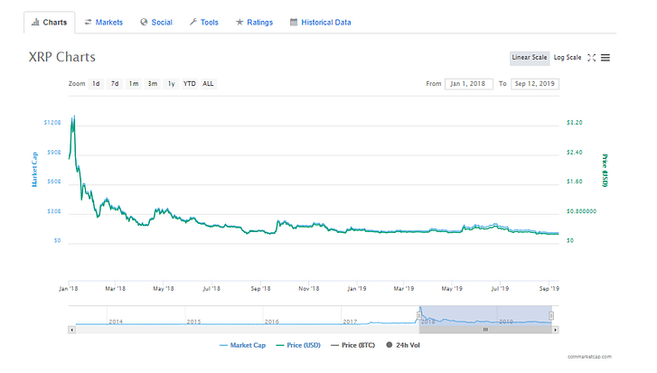The width and height of the screenshot is (657, 373).
Task: Switch chart to Log Scale
Action: coord(568,58)
